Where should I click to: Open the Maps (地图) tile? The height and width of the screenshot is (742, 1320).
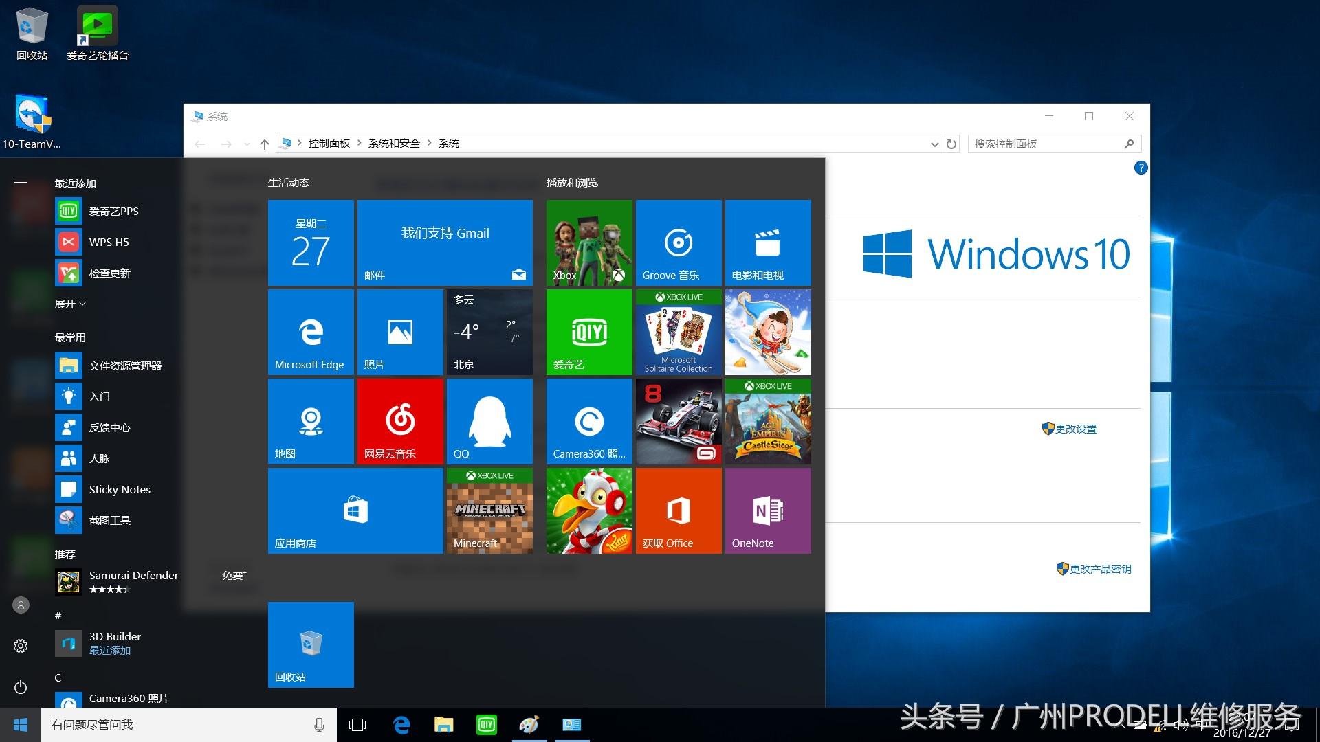pos(311,421)
